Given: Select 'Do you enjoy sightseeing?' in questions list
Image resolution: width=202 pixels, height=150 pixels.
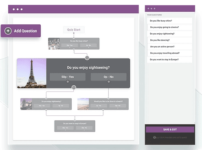Looking at the screenshot, I should (170, 34).
